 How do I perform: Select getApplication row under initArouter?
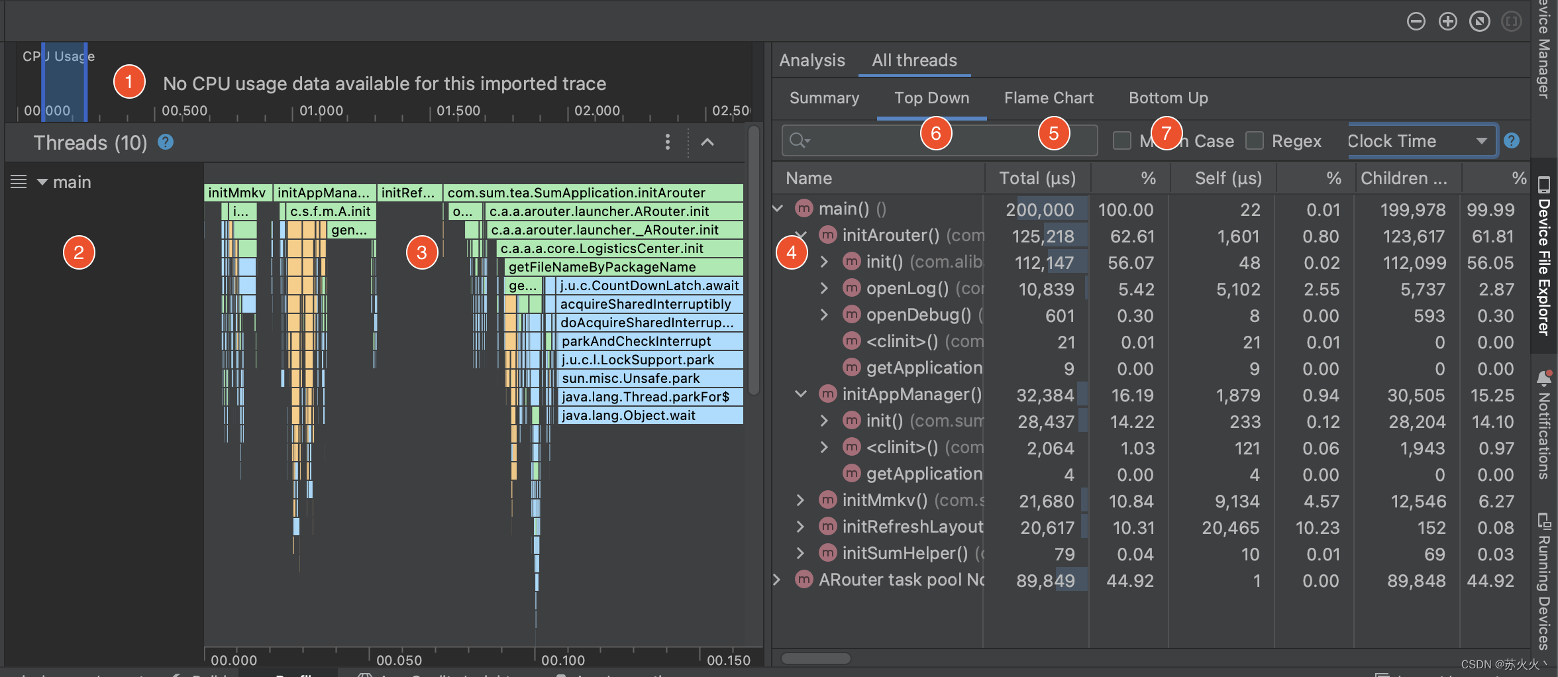tap(1153, 368)
